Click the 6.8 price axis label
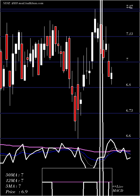This screenshot has height=196, width=140. [128, 85]
